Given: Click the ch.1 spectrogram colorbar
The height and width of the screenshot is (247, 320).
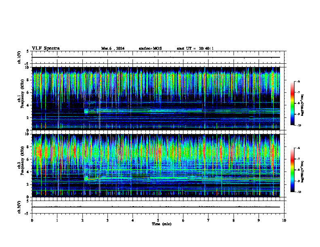Looking at the screenshot, I should coord(292,103).
